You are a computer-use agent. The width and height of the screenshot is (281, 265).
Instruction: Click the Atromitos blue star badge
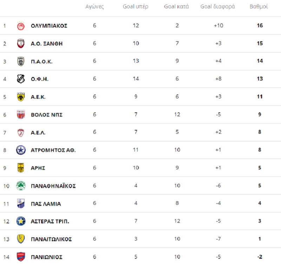[x=21, y=150]
